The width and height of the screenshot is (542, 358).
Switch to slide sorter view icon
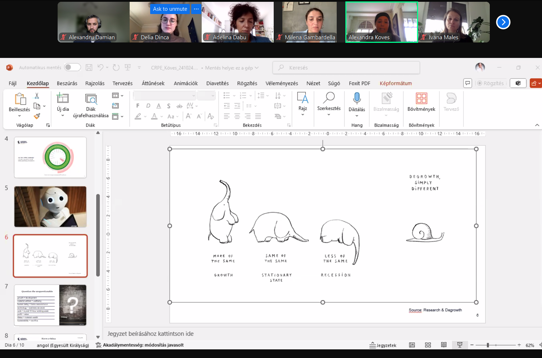[428, 345]
